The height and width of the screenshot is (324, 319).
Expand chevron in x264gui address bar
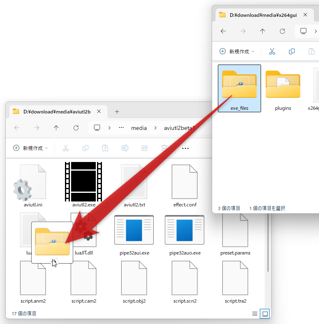click(315, 31)
